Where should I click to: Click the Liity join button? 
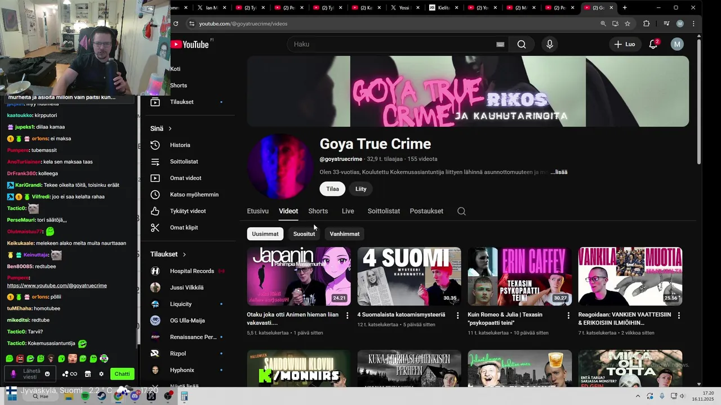pos(361,189)
